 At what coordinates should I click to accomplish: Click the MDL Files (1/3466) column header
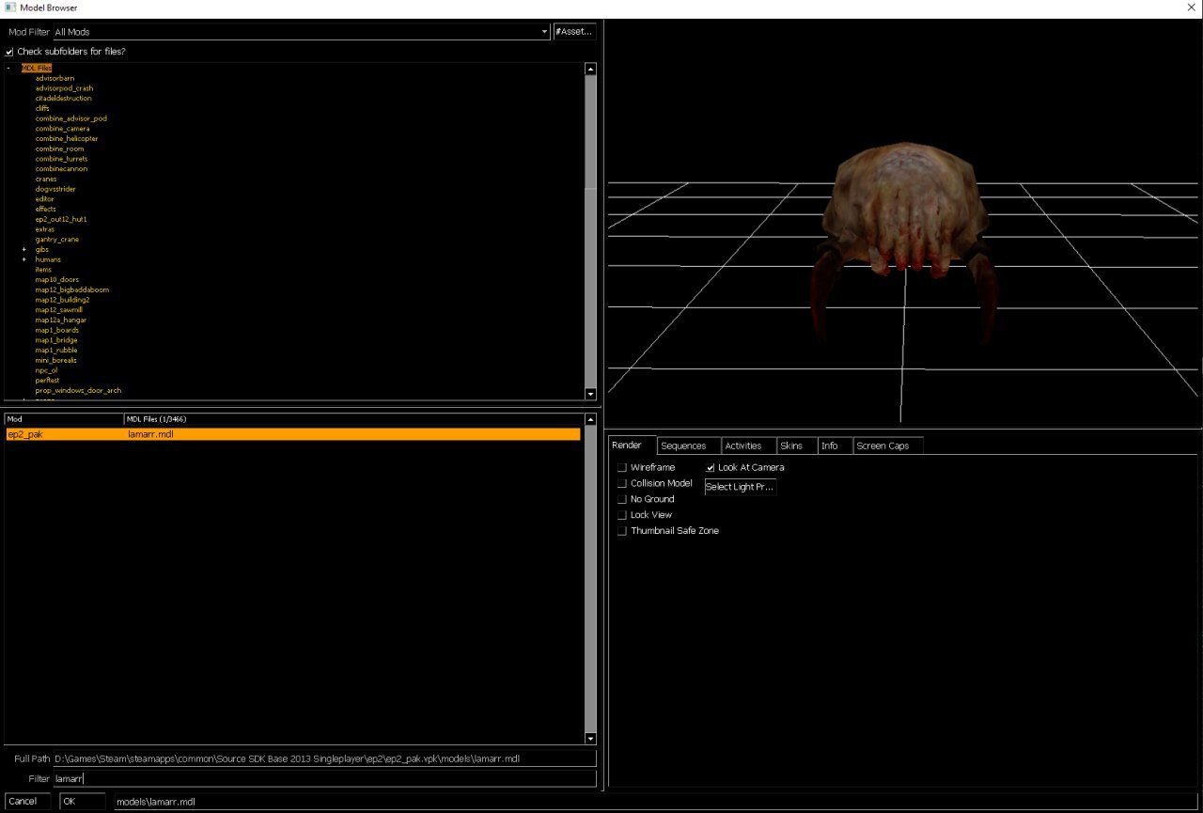click(353, 419)
